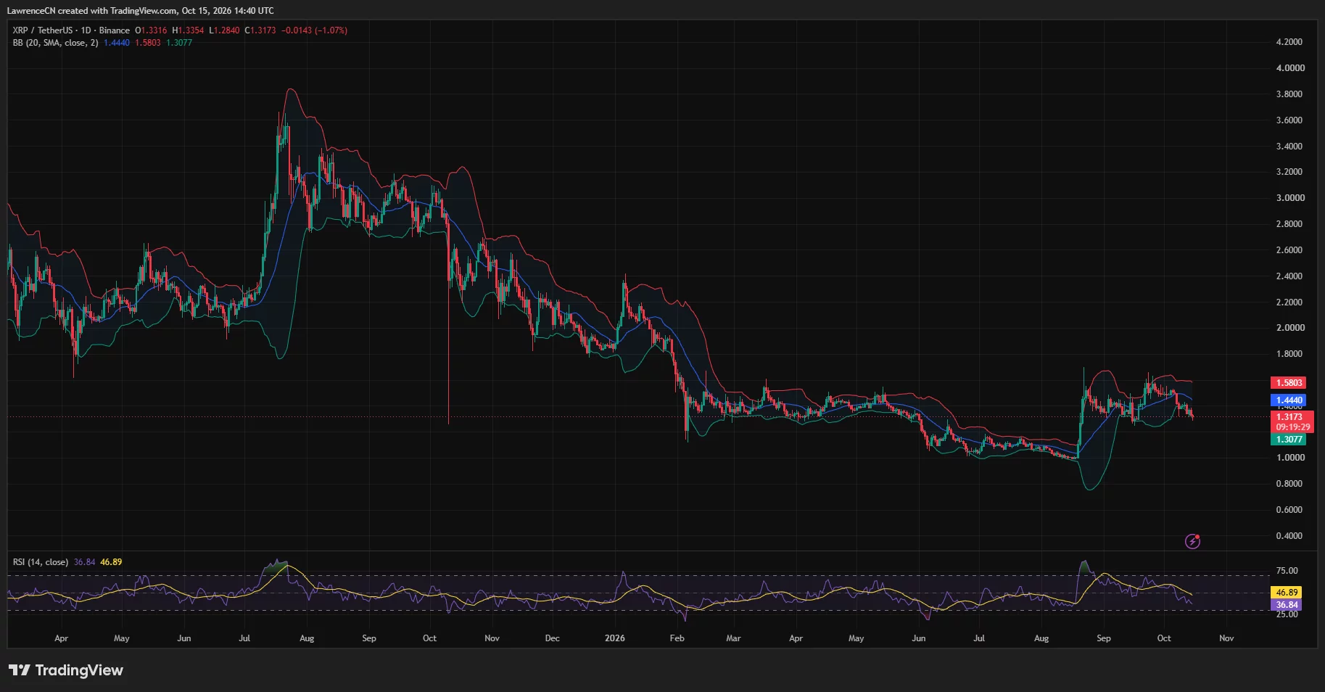The width and height of the screenshot is (1325, 692).
Task: Click the 09:19:29 candle countdown label
Action: tap(1293, 427)
